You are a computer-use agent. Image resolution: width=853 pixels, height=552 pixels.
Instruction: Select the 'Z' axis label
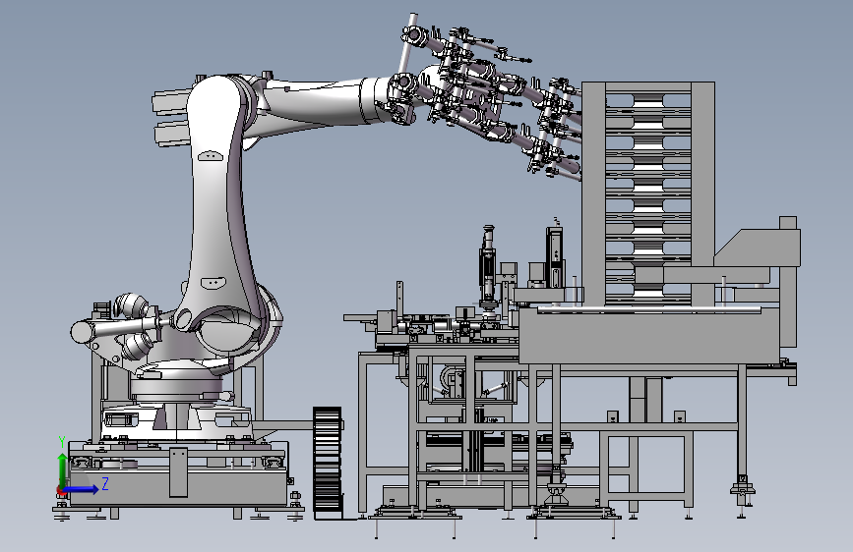[x=105, y=483]
